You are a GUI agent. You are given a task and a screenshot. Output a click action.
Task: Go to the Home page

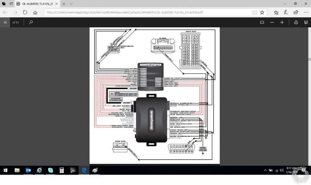[35, 12]
